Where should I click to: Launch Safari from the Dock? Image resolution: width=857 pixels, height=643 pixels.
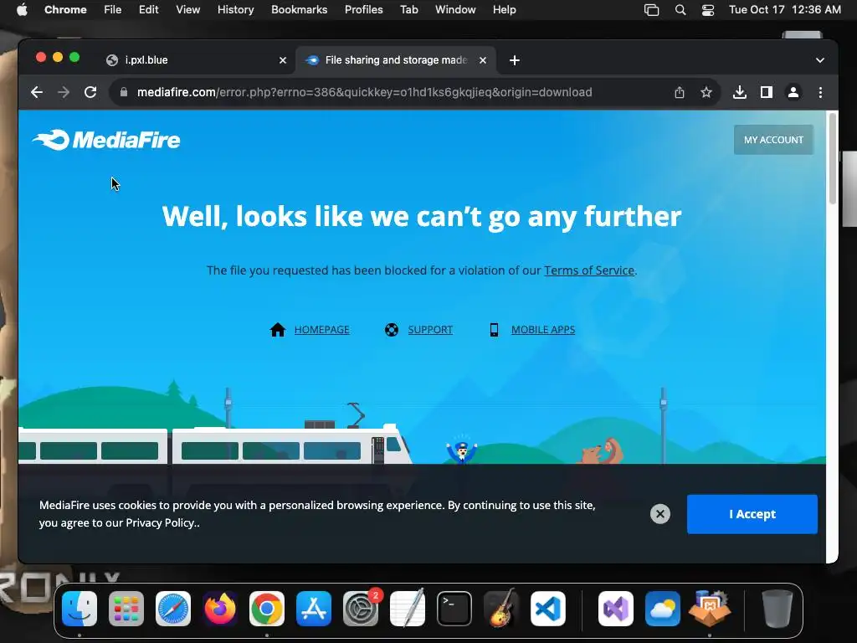pos(173,609)
